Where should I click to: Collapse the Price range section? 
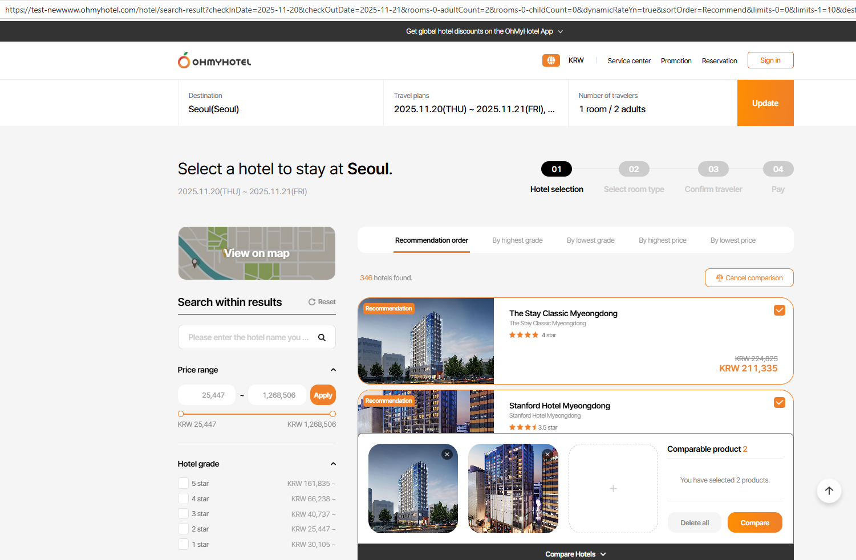point(333,370)
